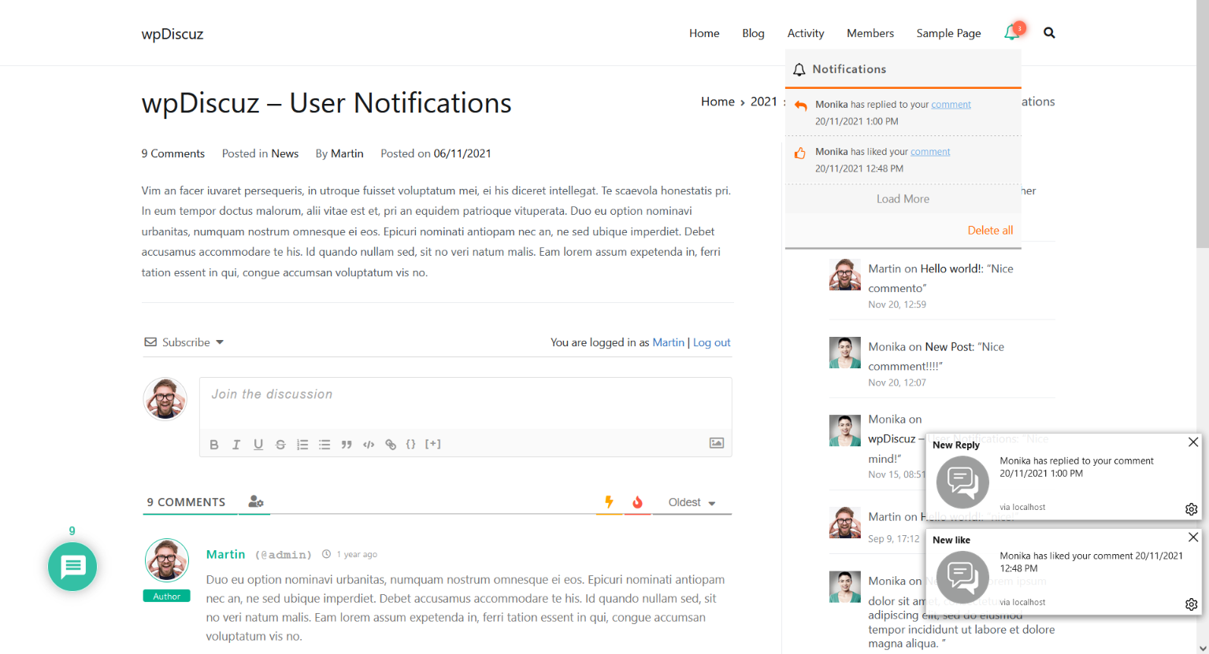Open the notification bell icon
This screenshot has height=654, width=1209.
click(1012, 33)
